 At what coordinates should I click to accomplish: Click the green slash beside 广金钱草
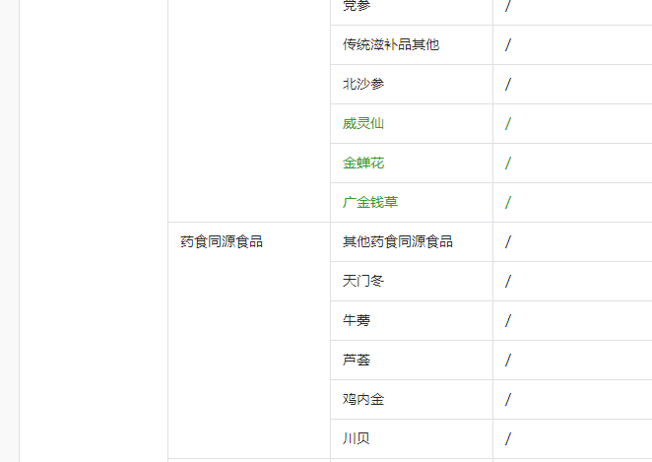pos(507,203)
